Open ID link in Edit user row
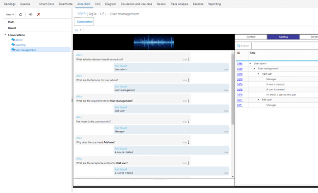The image size is (318, 193). (240, 100)
